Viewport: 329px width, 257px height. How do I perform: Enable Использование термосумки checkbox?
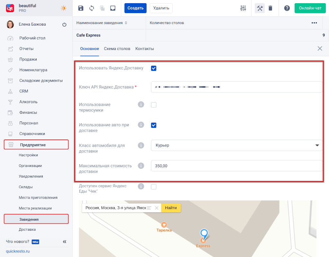click(154, 105)
